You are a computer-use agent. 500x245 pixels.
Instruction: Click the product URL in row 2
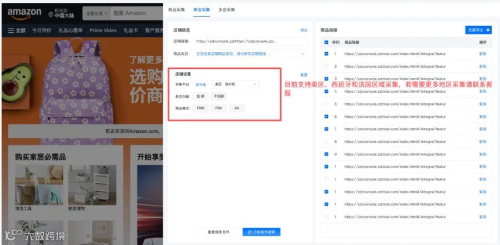click(395, 66)
